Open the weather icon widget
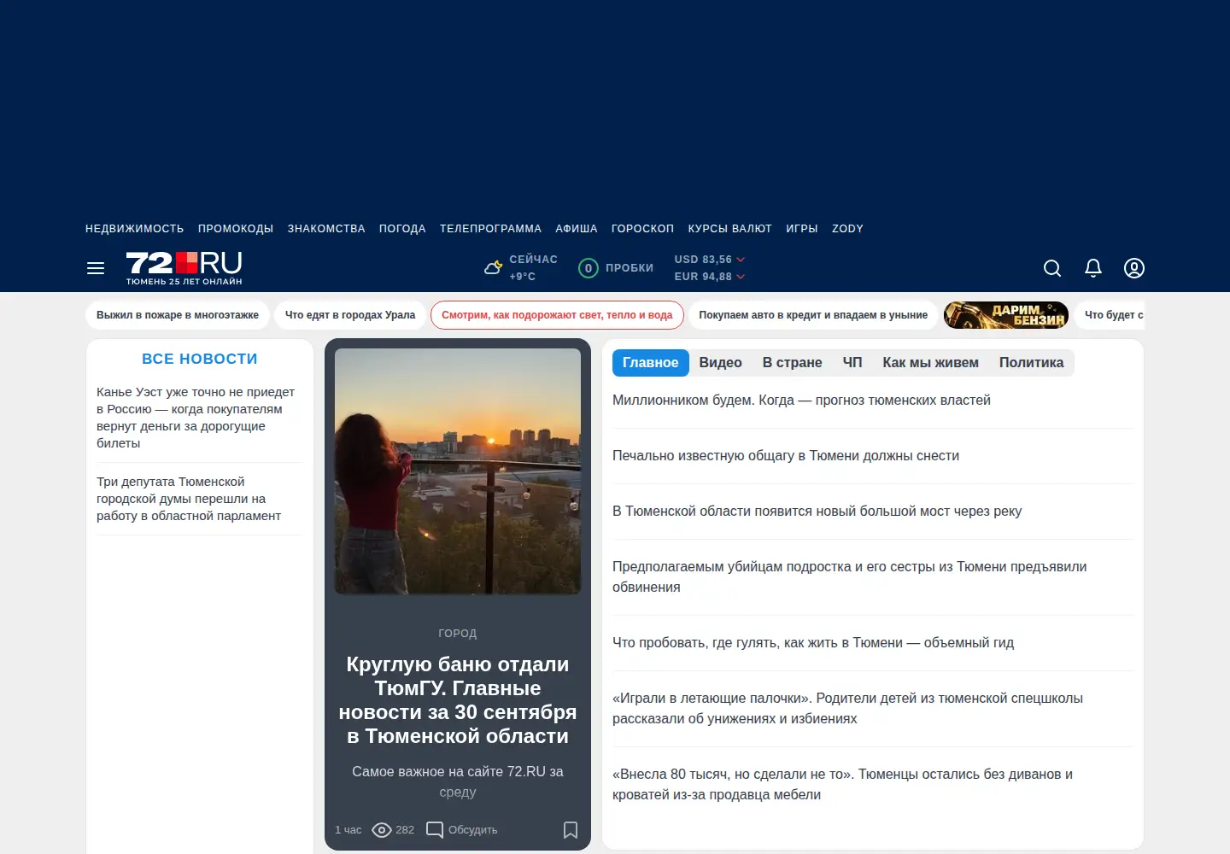The width and height of the screenshot is (1230, 854). click(x=493, y=268)
